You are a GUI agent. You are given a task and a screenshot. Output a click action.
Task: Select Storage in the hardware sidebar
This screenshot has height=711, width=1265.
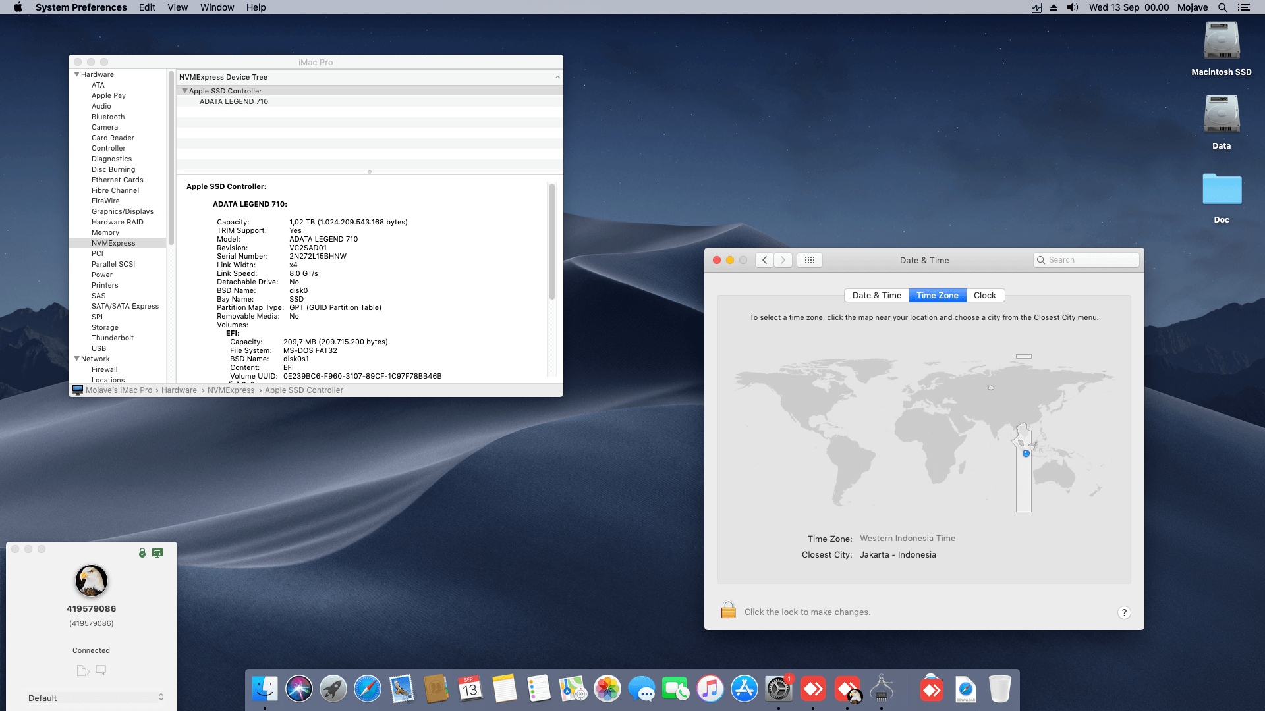click(x=105, y=327)
